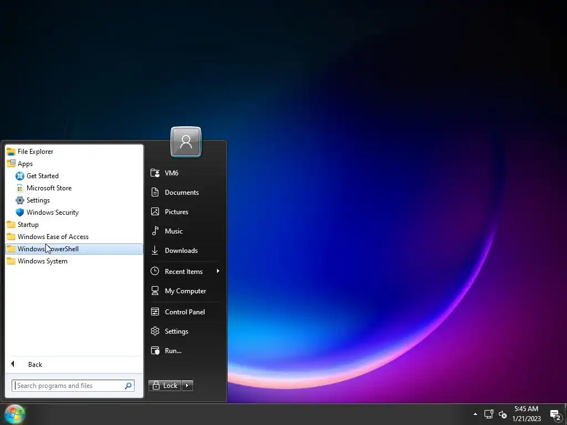Go Back to the main start menu
567x425 pixels.
tap(74, 364)
